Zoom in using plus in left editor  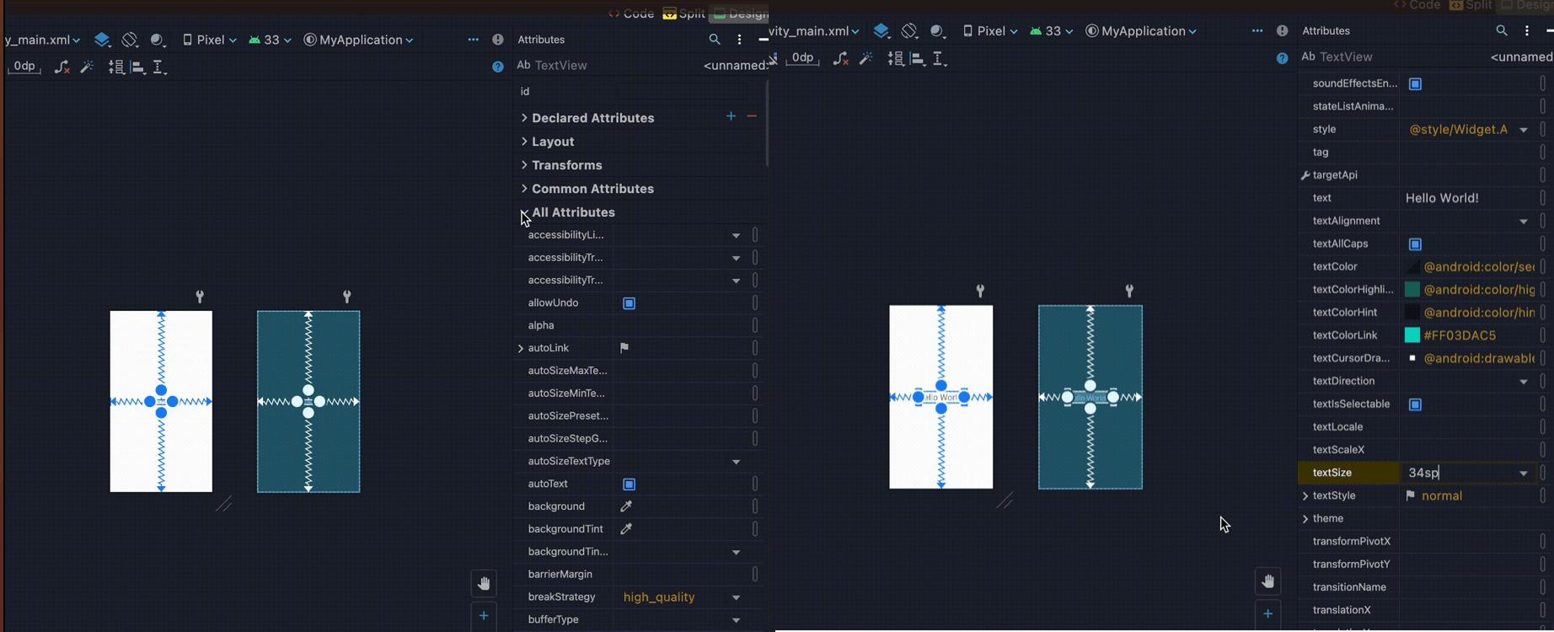[484, 616]
